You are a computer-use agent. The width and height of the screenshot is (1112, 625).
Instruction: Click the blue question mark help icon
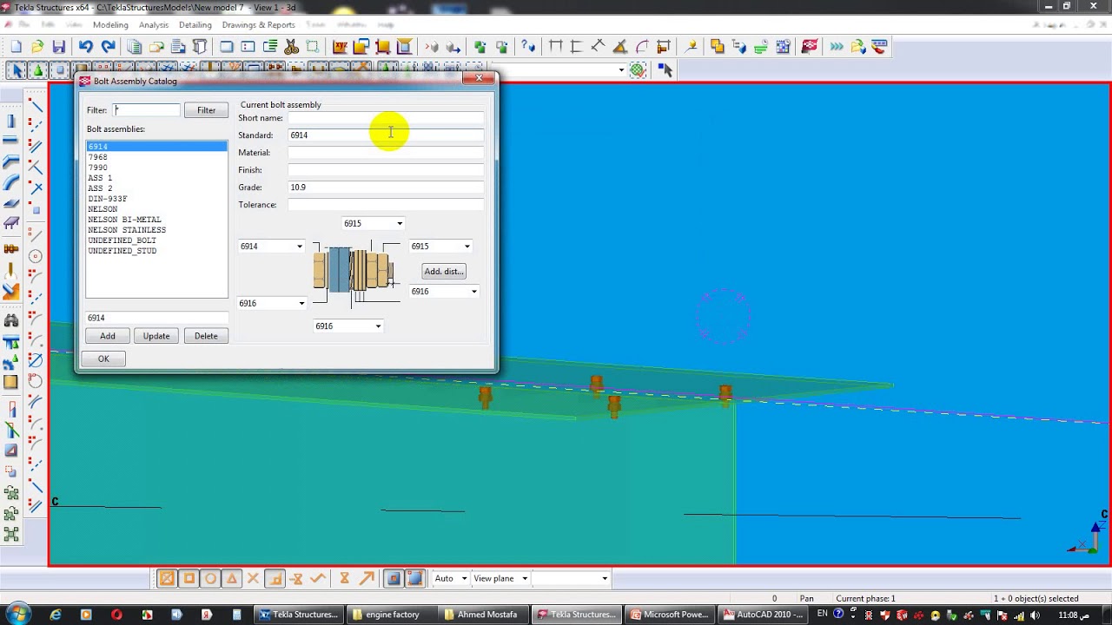pos(530,47)
